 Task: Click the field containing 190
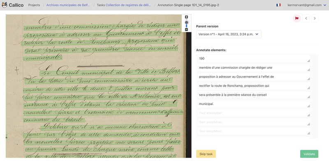pos(253,59)
